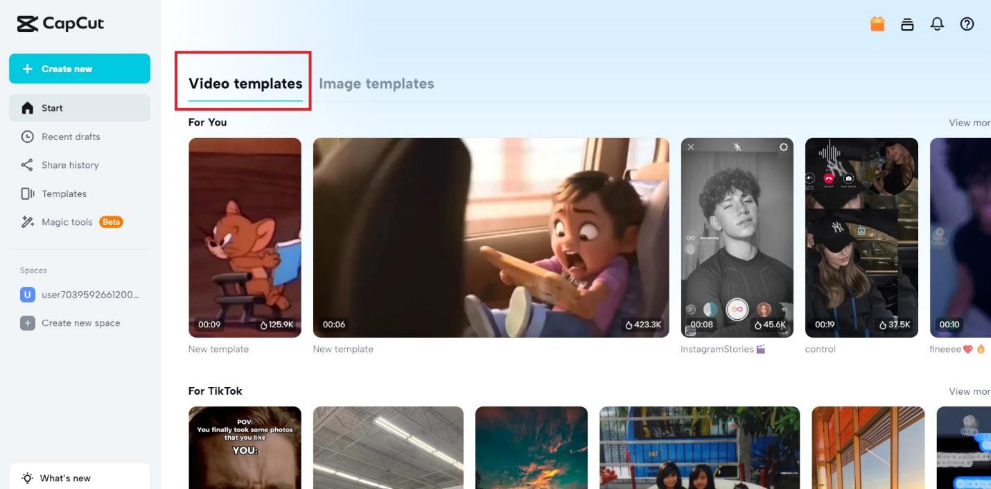Screen dimensions: 991x489
Task: Open the control template thumbnail
Action: point(861,238)
